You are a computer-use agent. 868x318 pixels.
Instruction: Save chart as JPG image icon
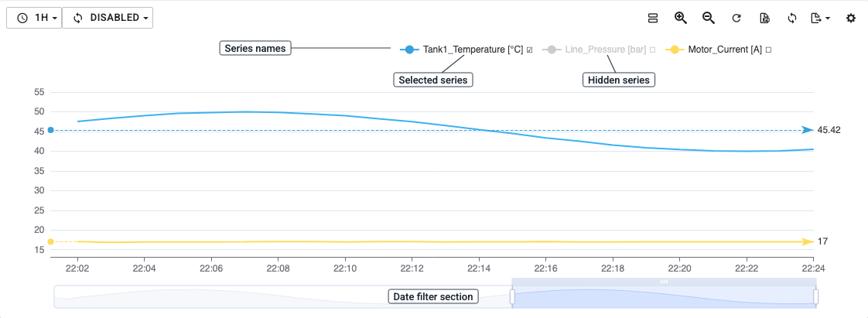point(764,19)
